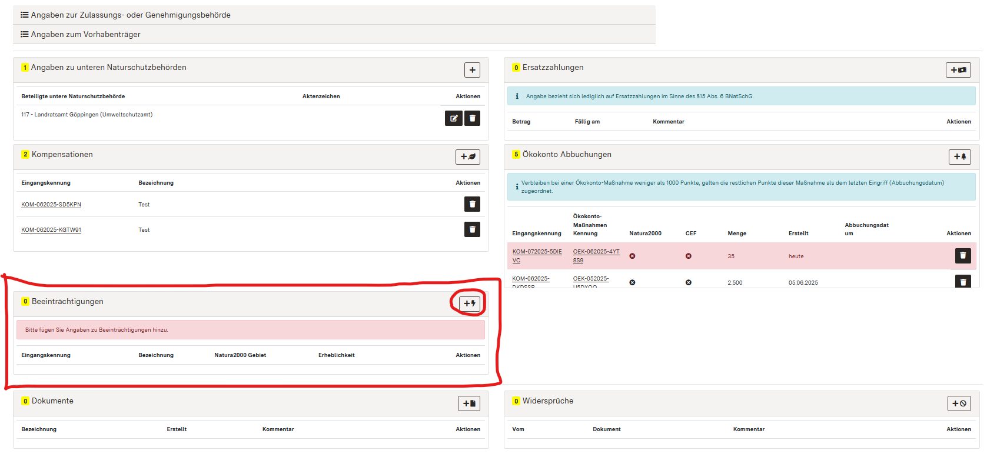Delete the Landratsamt Göppingen entry
The height and width of the screenshot is (467, 987).
(x=472, y=118)
